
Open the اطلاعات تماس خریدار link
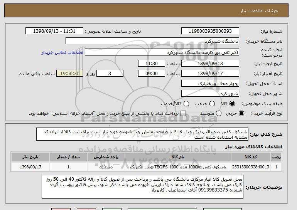coord(62,52)
